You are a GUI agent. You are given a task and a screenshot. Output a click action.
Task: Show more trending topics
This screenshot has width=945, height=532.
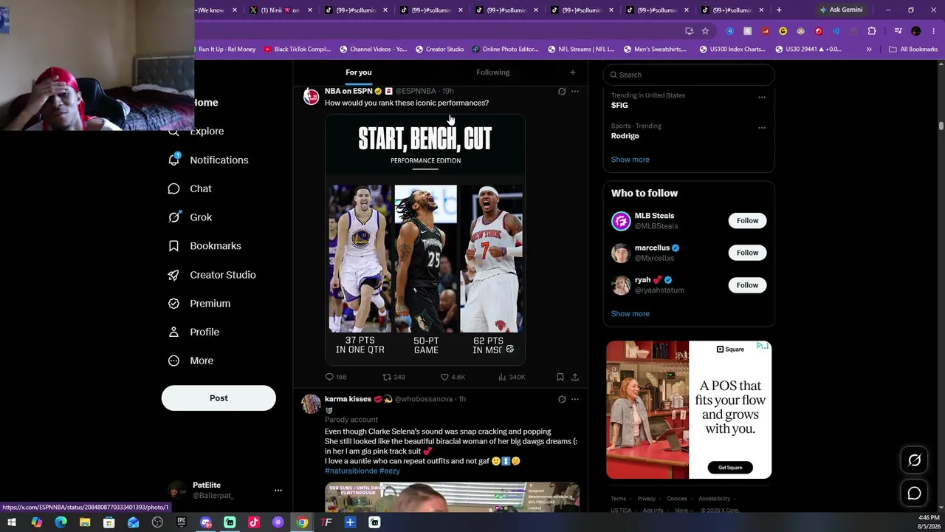(630, 160)
